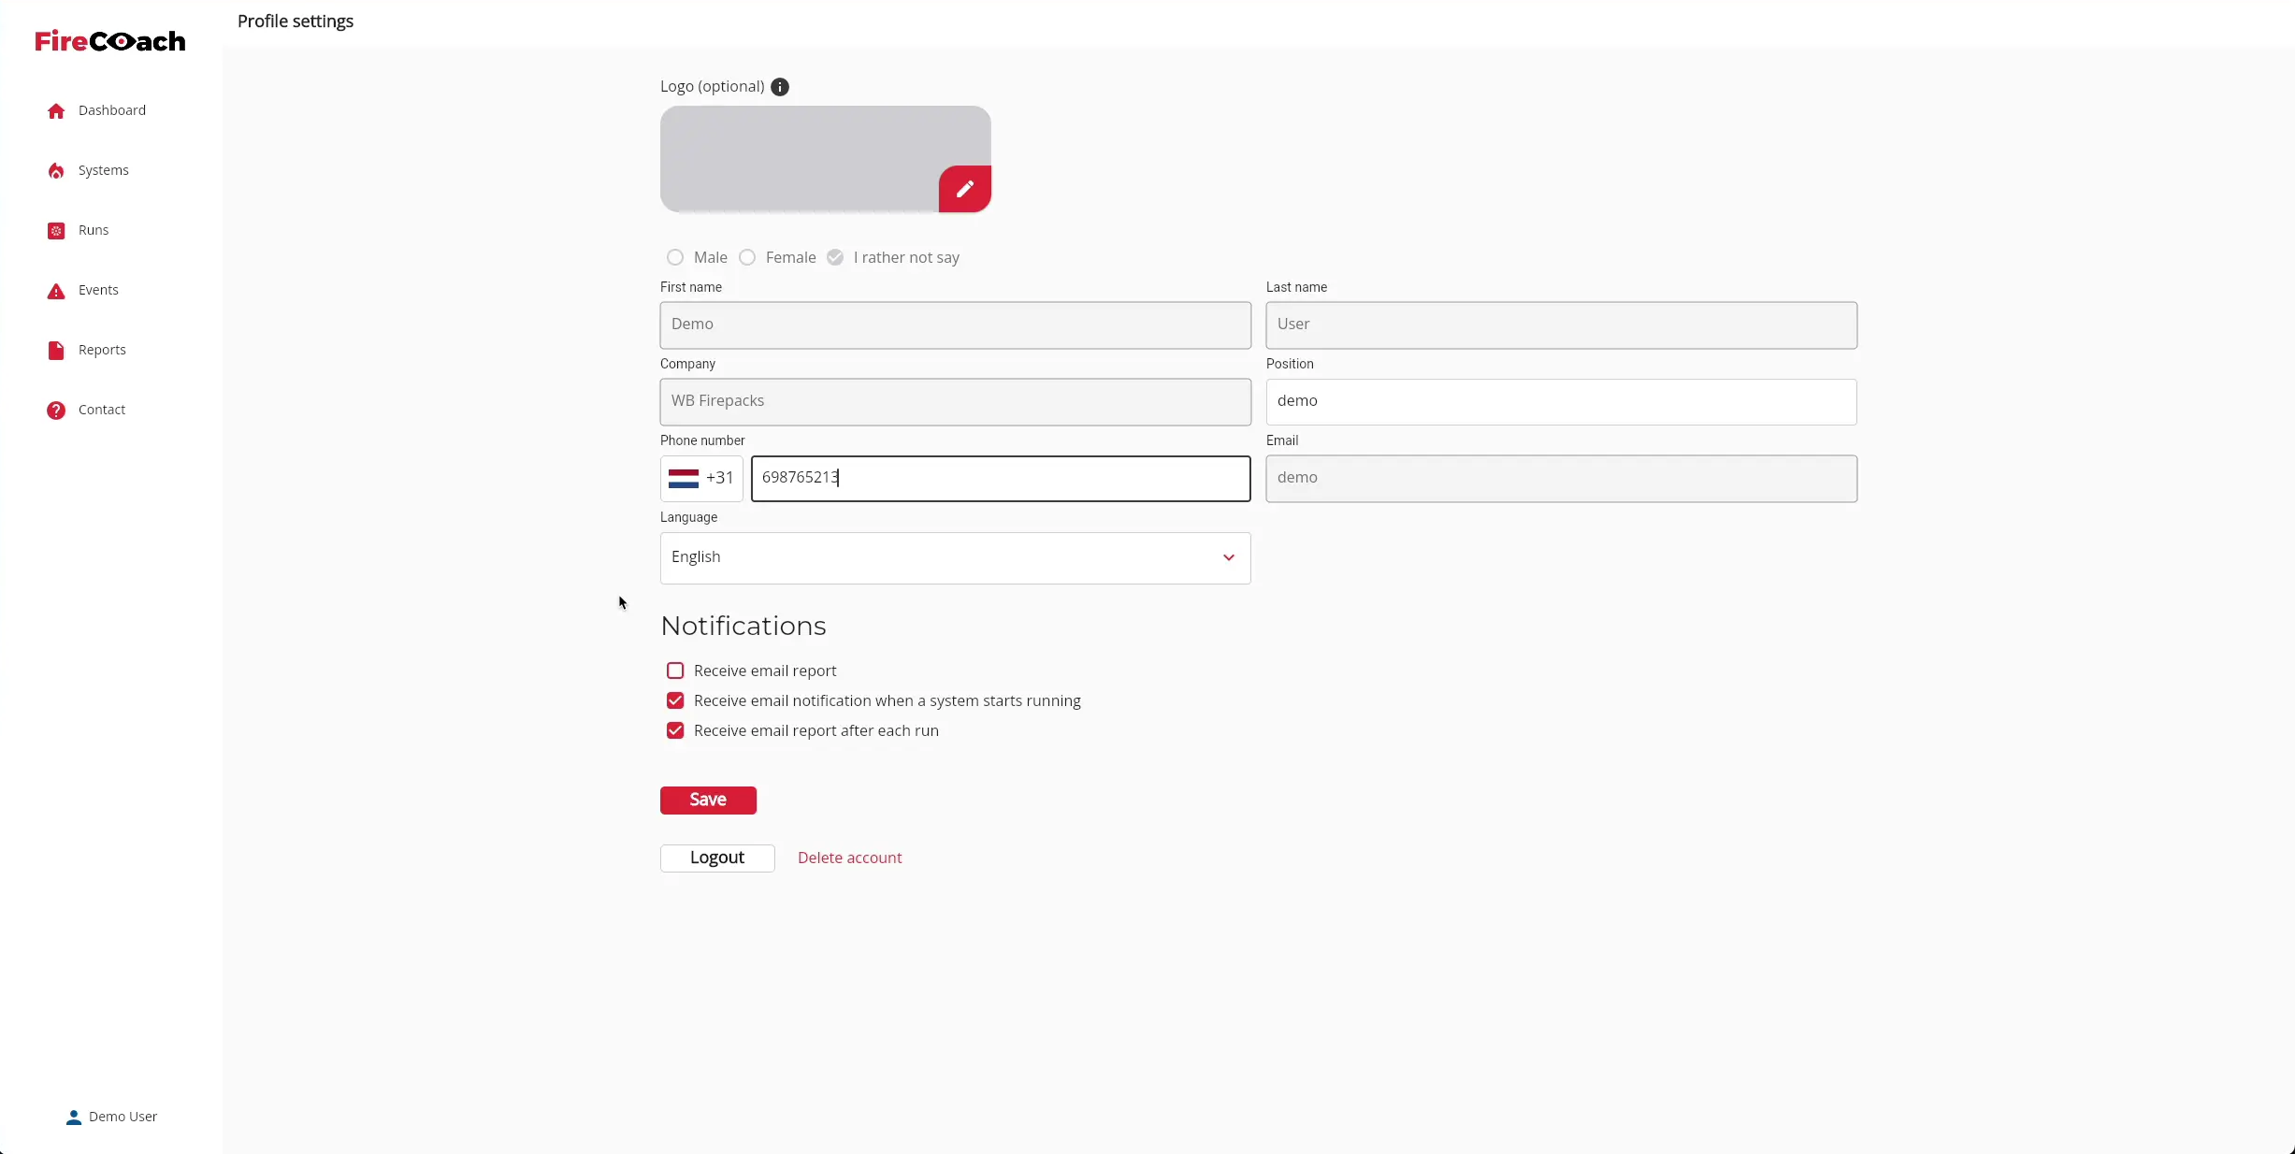Go to Systems page
Image resolution: width=2295 pixels, height=1154 pixels.
pos(104,170)
